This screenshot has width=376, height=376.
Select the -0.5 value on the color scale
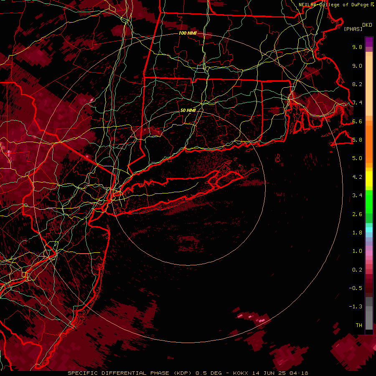[356, 288]
